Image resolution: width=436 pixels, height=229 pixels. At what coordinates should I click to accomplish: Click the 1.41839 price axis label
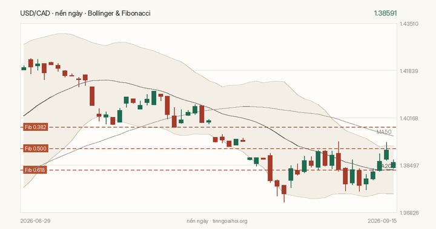coord(409,71)
